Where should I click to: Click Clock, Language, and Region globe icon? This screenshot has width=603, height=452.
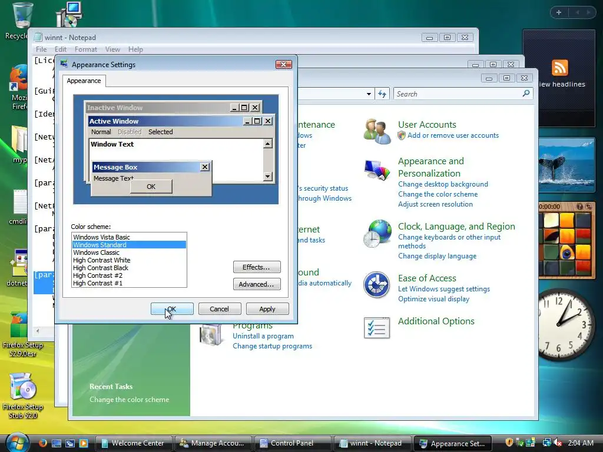click(376, 234)
